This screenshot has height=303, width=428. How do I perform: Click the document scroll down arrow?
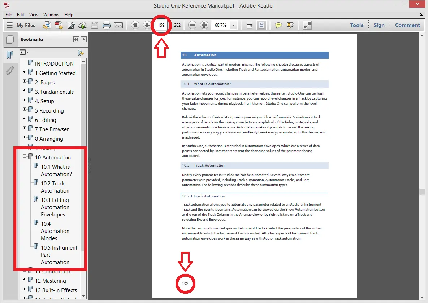point(422,297)
